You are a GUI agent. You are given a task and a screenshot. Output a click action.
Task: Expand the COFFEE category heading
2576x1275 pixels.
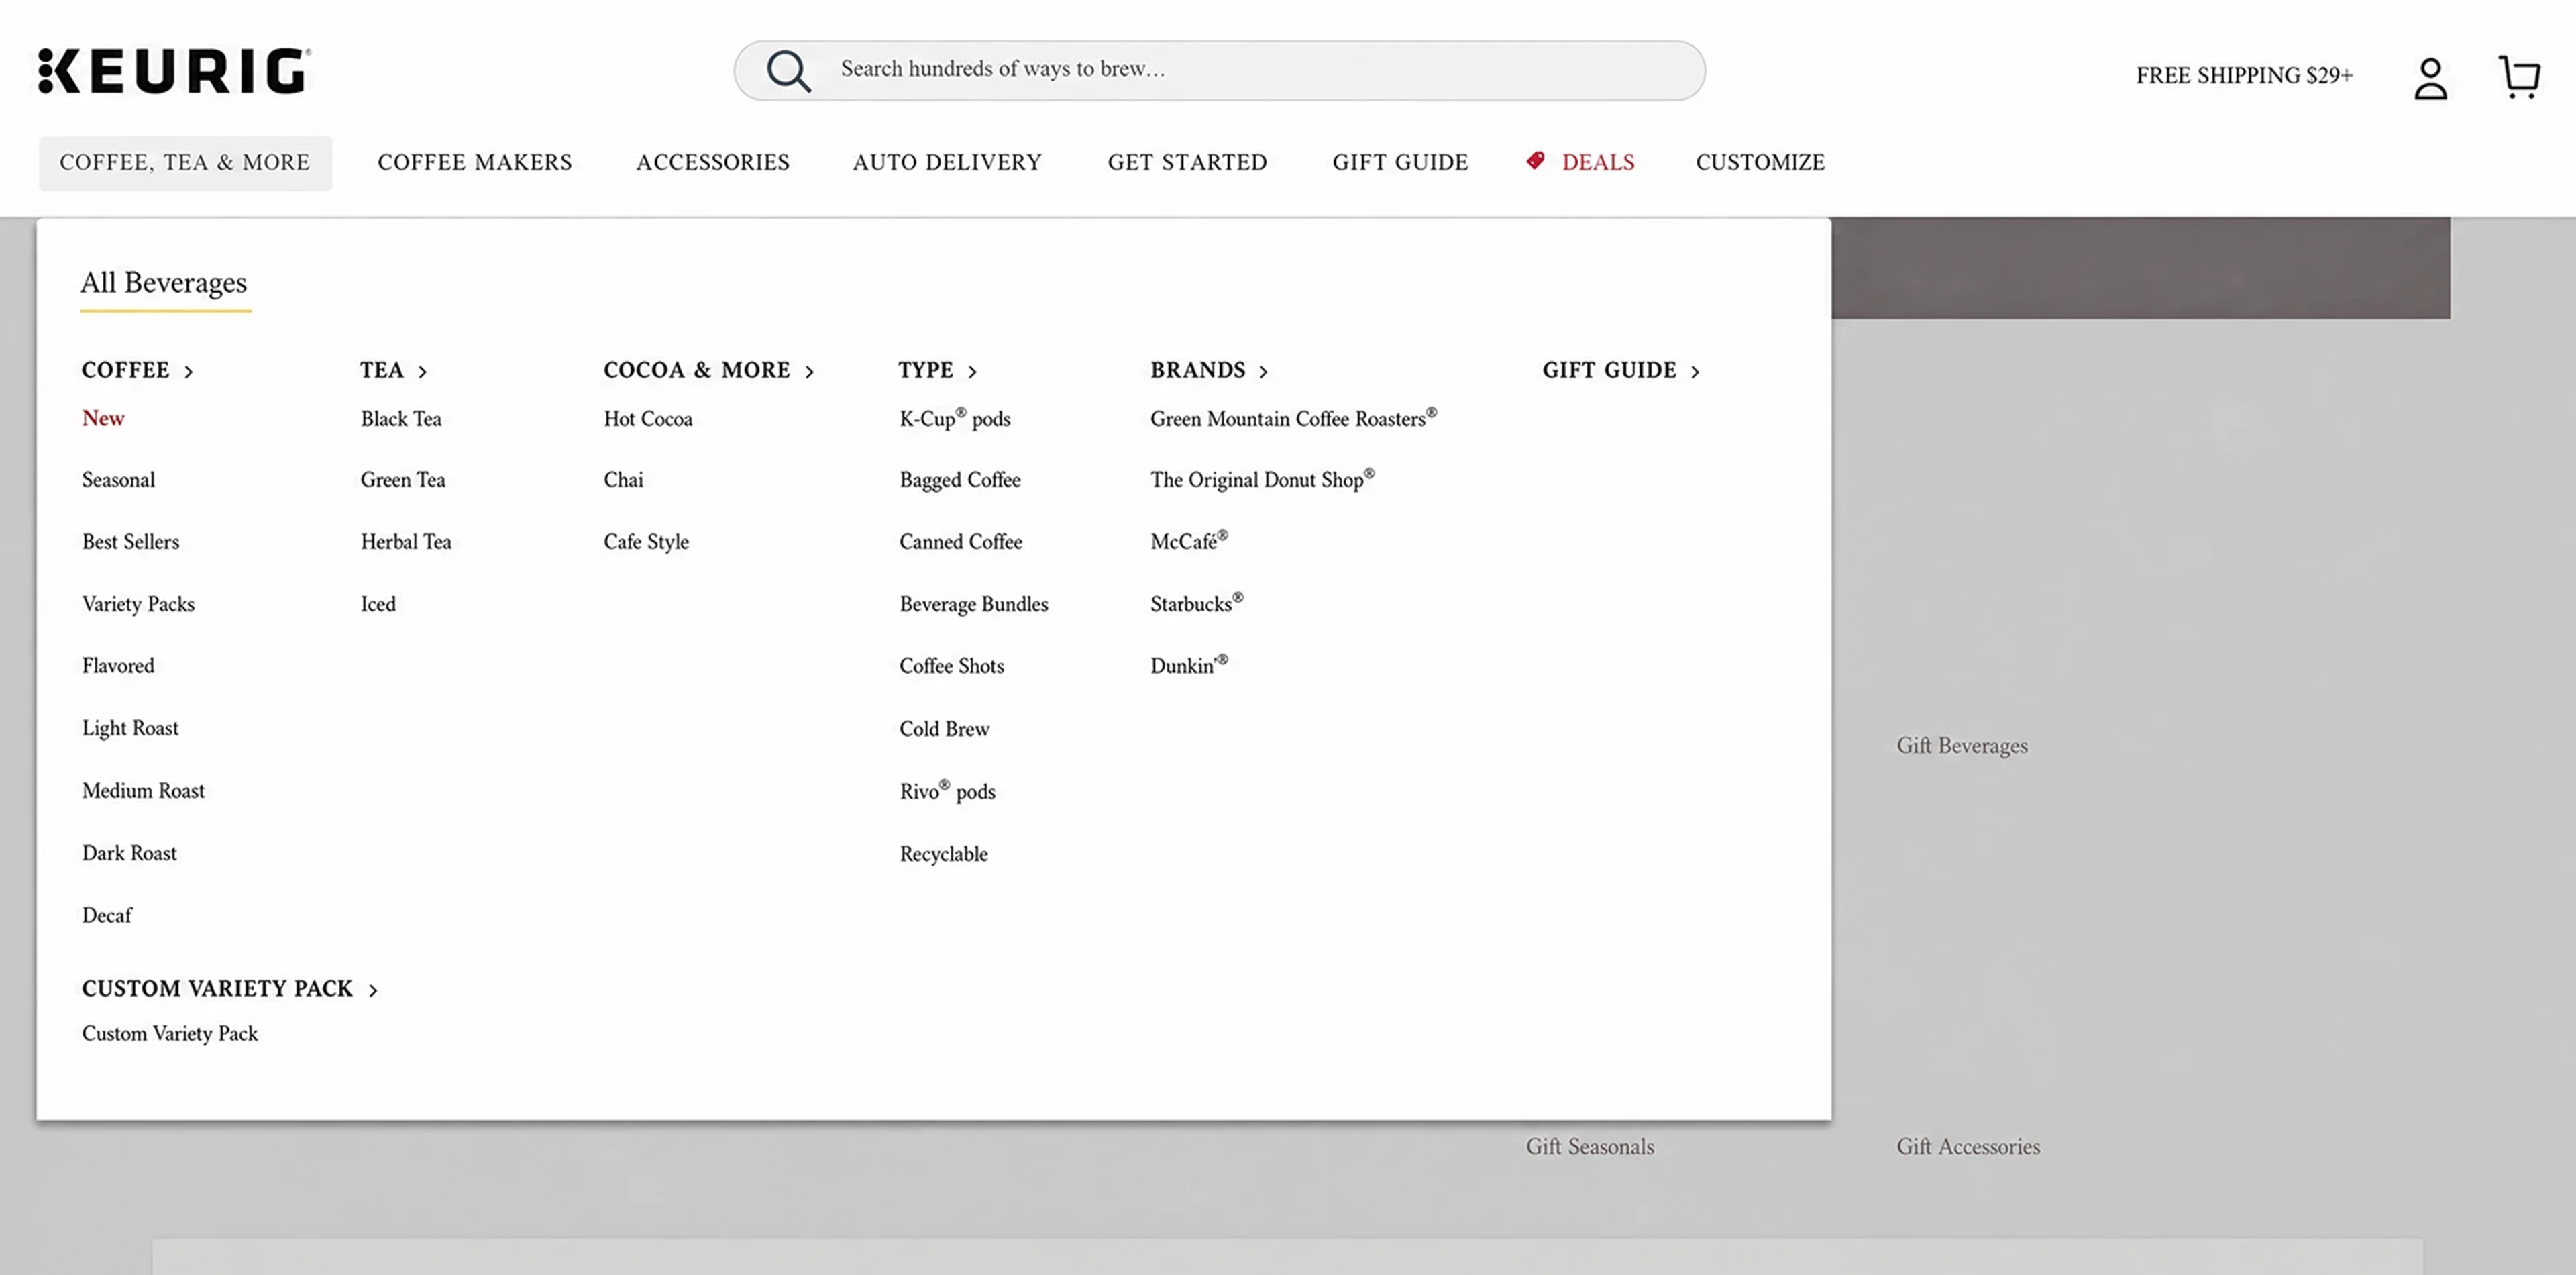tap(137, 370)
